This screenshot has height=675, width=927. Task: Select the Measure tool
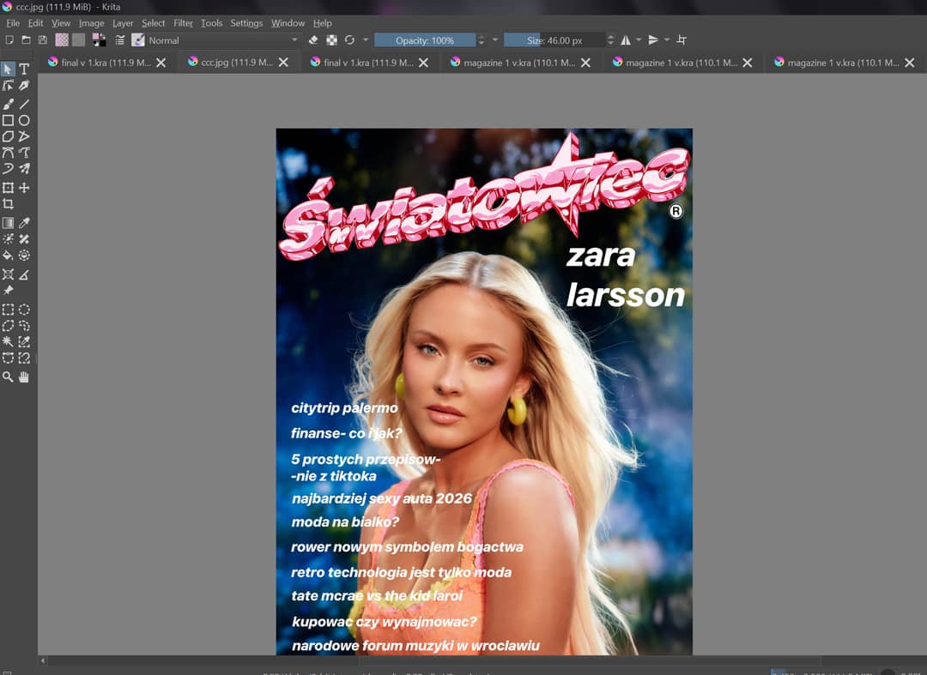(24, 274)
